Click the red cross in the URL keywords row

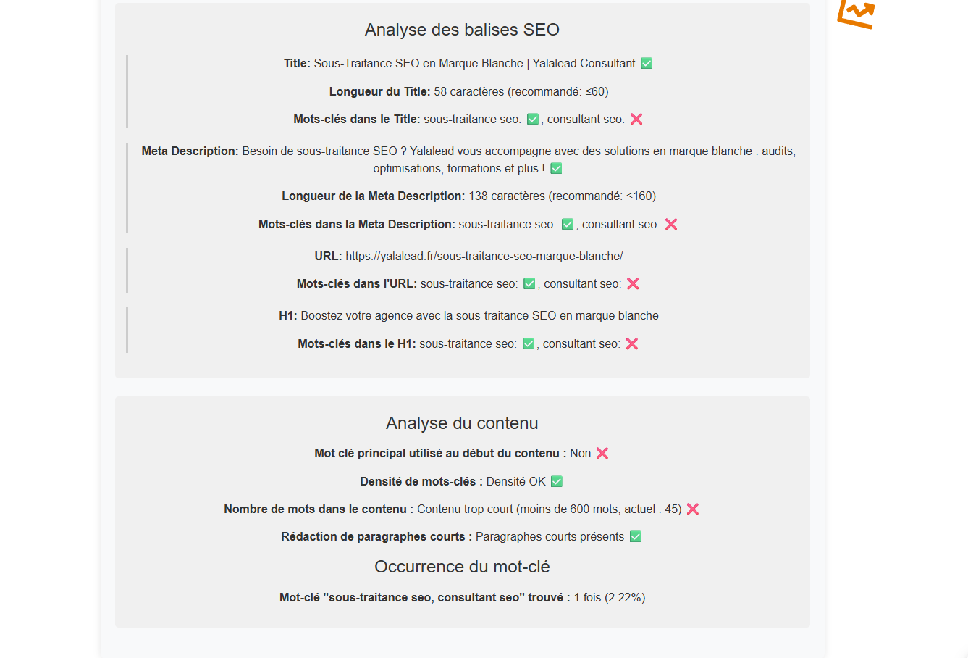(x=633, y=284)
